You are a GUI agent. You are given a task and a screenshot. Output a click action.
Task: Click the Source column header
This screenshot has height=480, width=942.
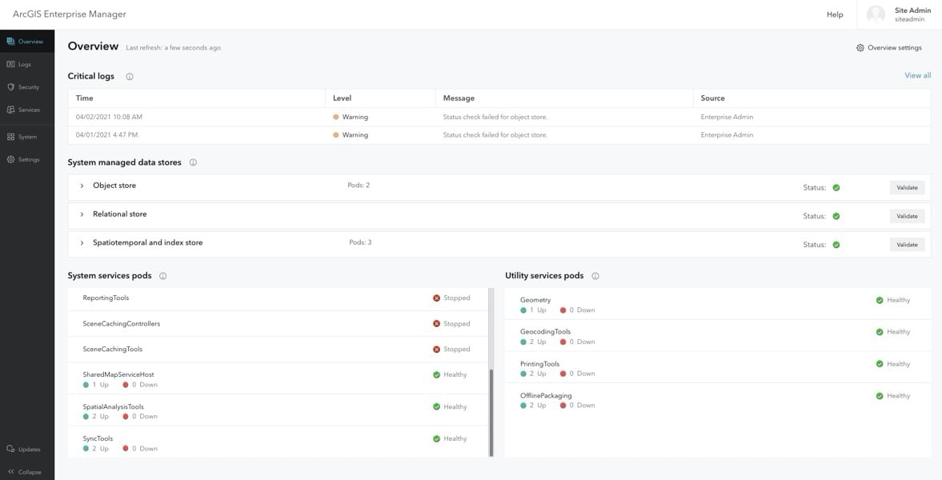pyautogui.click(x=712, y=98)
